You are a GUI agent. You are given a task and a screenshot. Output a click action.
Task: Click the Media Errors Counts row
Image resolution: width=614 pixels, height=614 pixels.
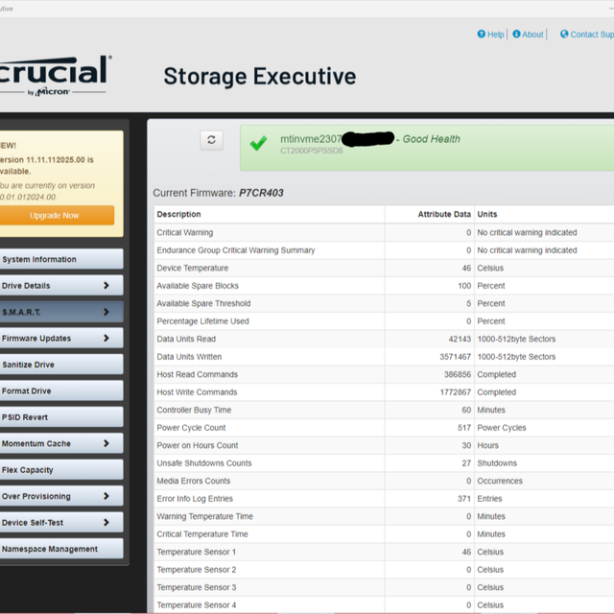[x=384, y=481]
